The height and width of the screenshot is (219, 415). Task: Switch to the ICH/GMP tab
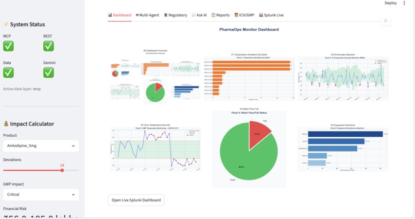244,15
